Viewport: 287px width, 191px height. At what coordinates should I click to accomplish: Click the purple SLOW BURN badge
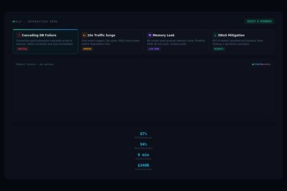pyautogui.click(x=154, y=49)
